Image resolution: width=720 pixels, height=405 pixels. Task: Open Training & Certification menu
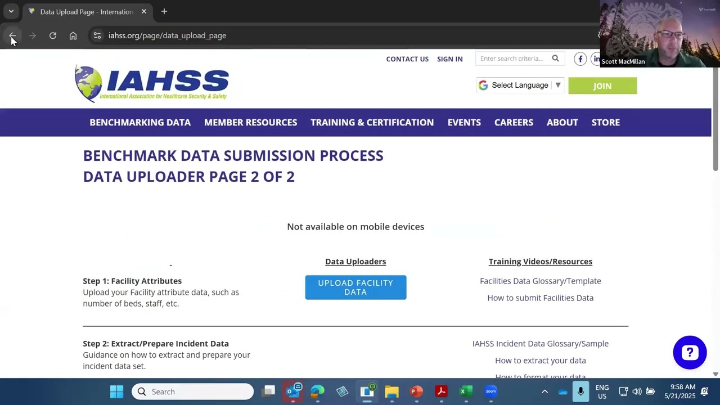(372, 122)
